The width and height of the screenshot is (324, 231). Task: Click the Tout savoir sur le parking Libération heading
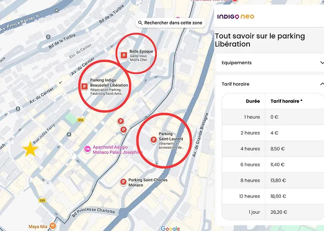coord(260,40)
